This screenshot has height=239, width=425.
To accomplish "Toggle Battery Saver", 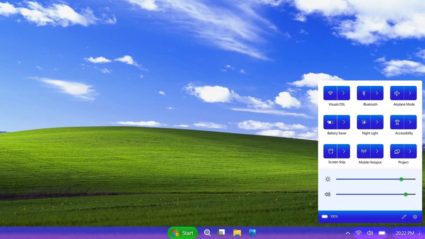I will [x=330, y=122].
